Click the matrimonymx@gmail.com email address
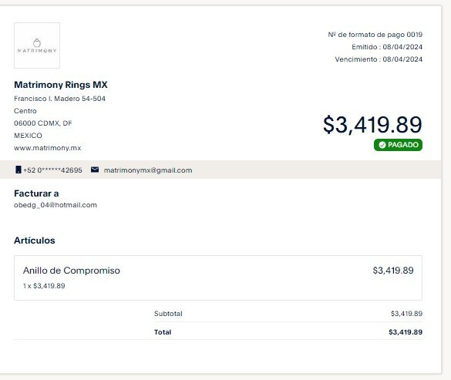 tap(148, 170)
